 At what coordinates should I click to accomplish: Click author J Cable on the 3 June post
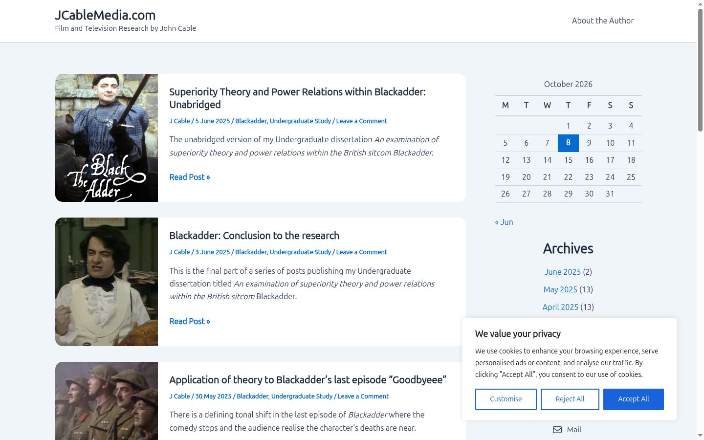(179, 252)
